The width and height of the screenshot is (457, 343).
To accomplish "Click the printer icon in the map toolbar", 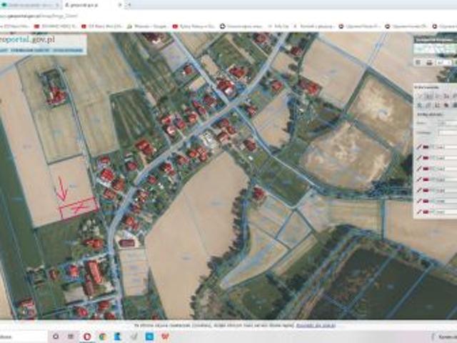I will pos(428,63).
